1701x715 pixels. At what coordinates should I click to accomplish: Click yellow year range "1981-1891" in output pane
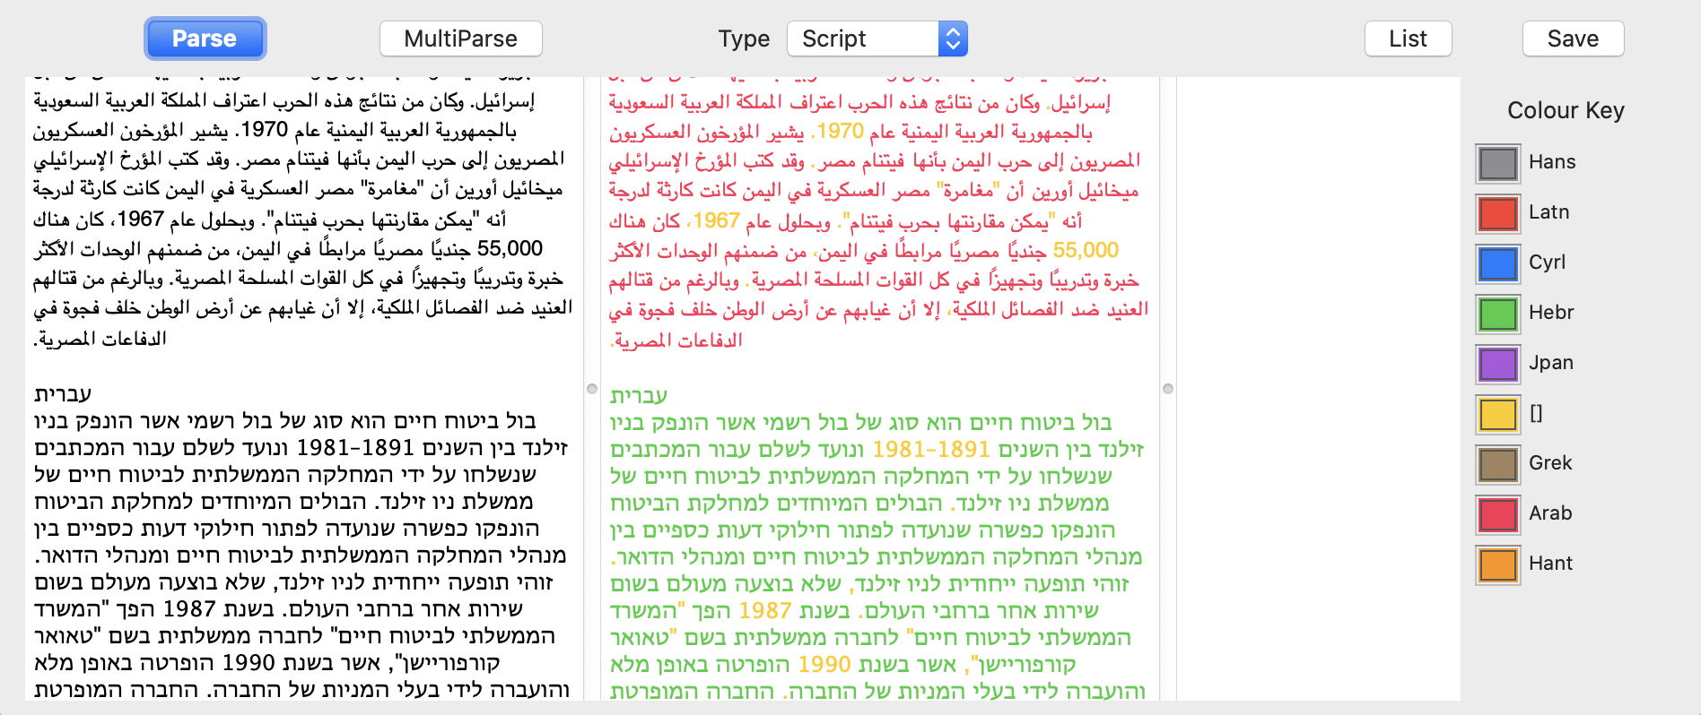click(x=931, y=449)
